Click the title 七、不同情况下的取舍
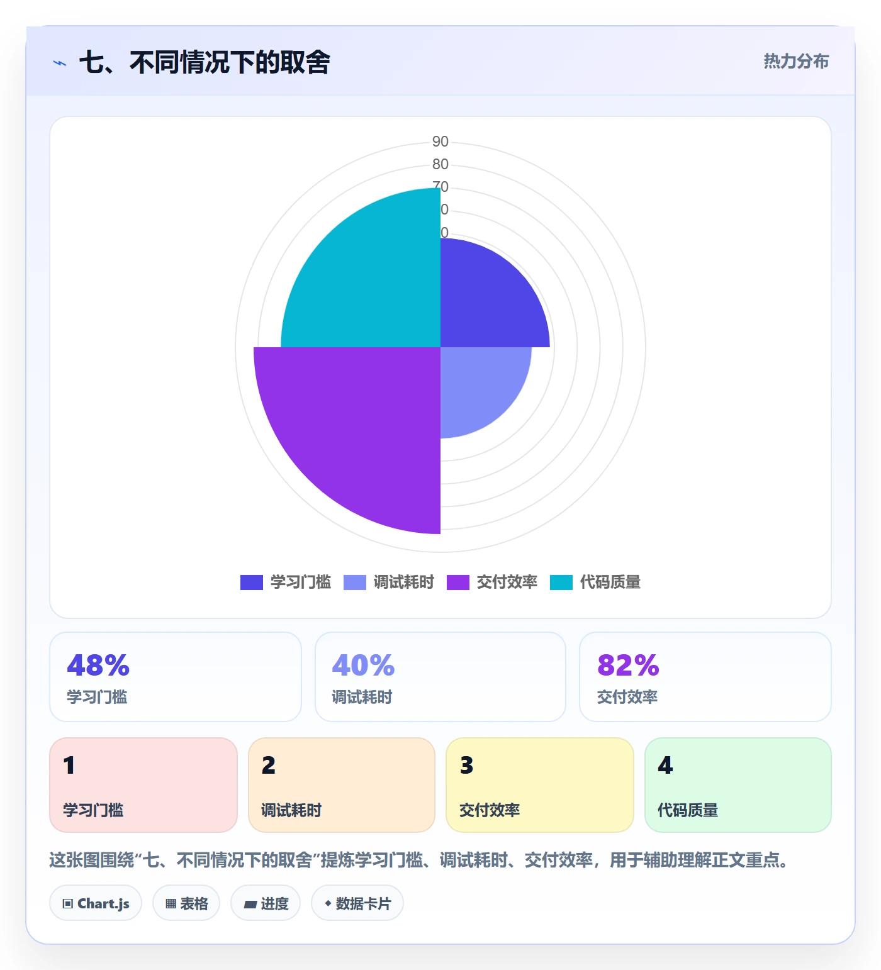 tap(205, 62)
